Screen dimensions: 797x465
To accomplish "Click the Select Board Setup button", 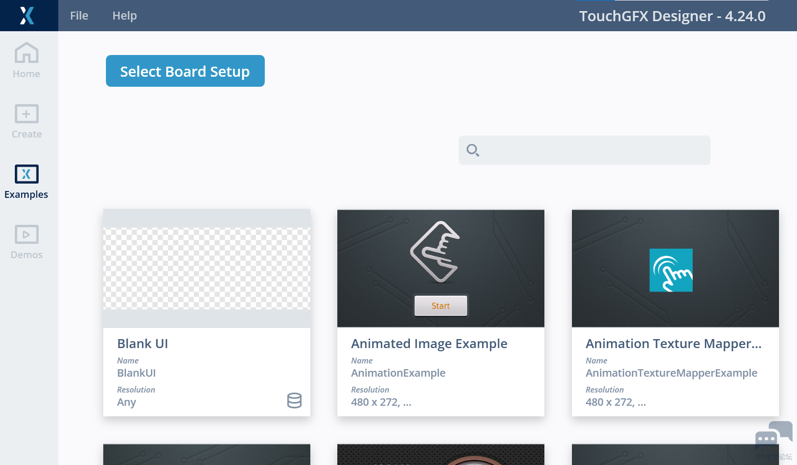I will [185, 71].
